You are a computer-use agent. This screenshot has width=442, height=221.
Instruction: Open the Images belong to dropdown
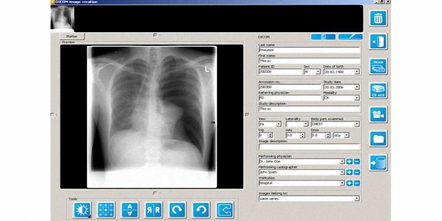(357, 199)
